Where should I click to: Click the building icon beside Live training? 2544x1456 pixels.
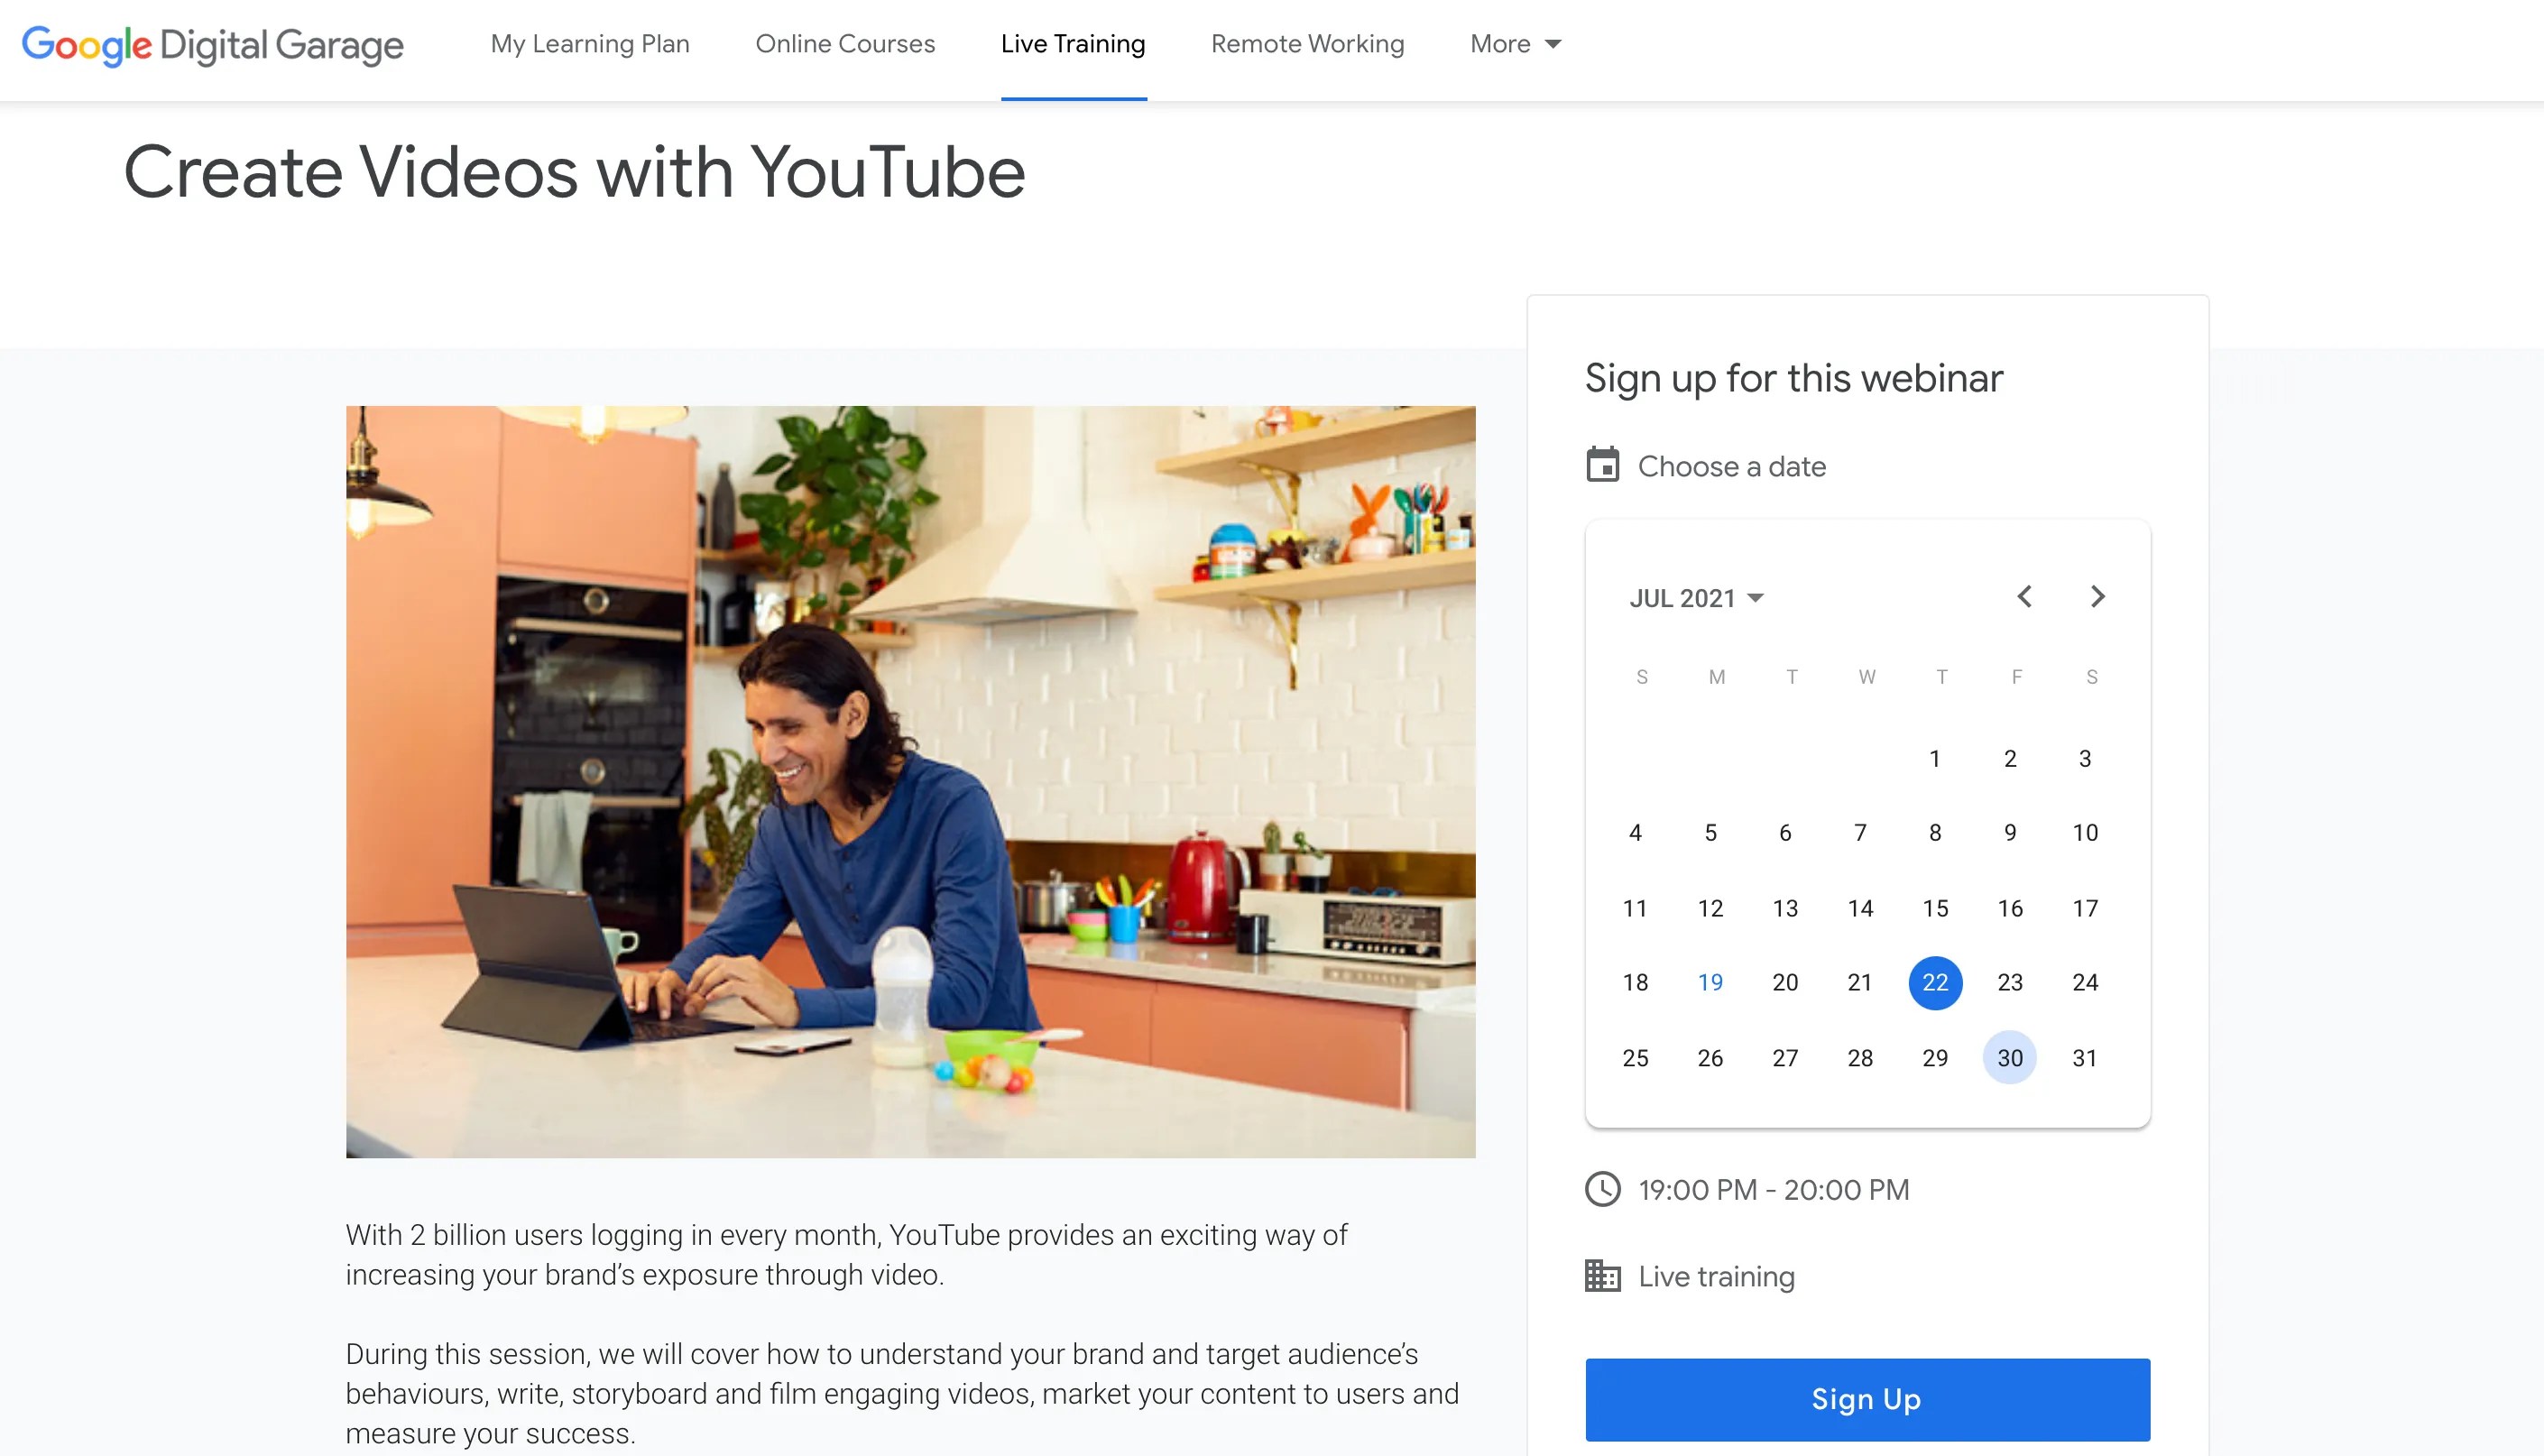[1605, 1276]
